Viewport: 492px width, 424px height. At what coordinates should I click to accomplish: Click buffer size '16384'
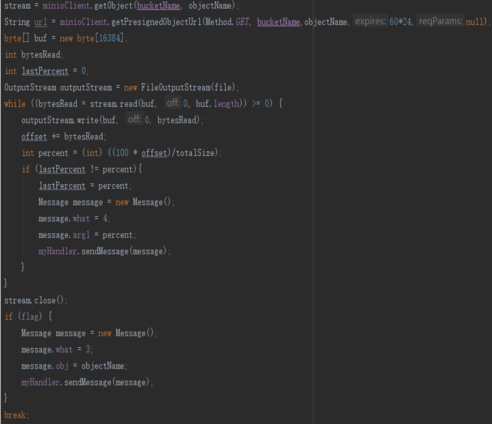pos(110,38)
